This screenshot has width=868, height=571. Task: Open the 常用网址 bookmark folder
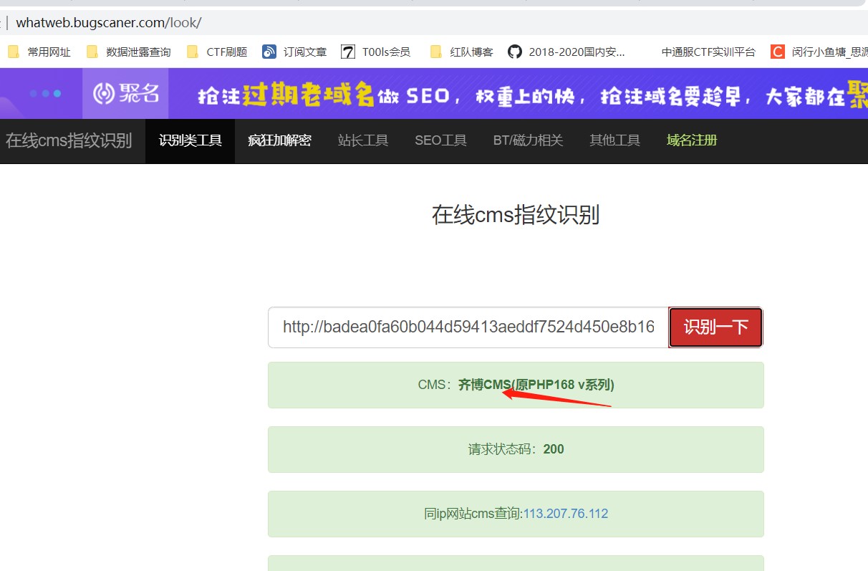(x=39, y=52)
